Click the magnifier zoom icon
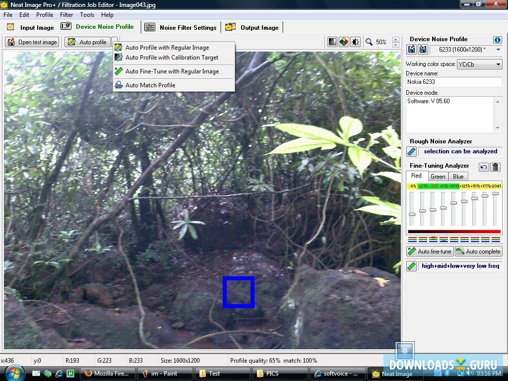The image size is (508, 381). click(x=369, y=42)
